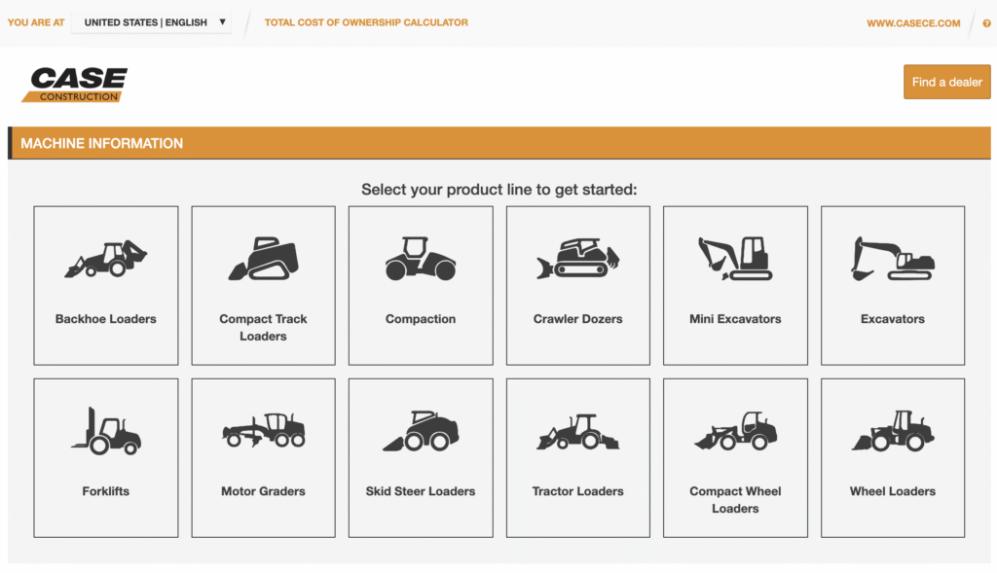The width and height of the screenshot is (997, 573).
Task: Choose the Skid Steer Loaders icon
Action: point(421,431)
